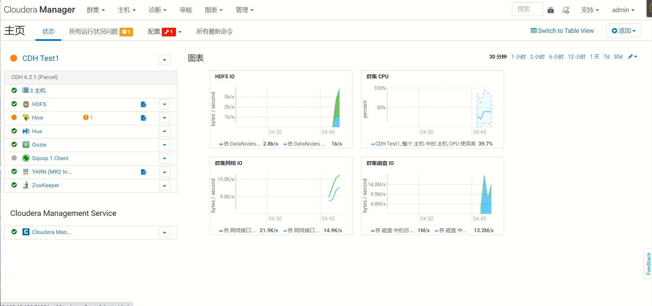
Task: Open the 管理 menu
Action: tap(245, 10)
